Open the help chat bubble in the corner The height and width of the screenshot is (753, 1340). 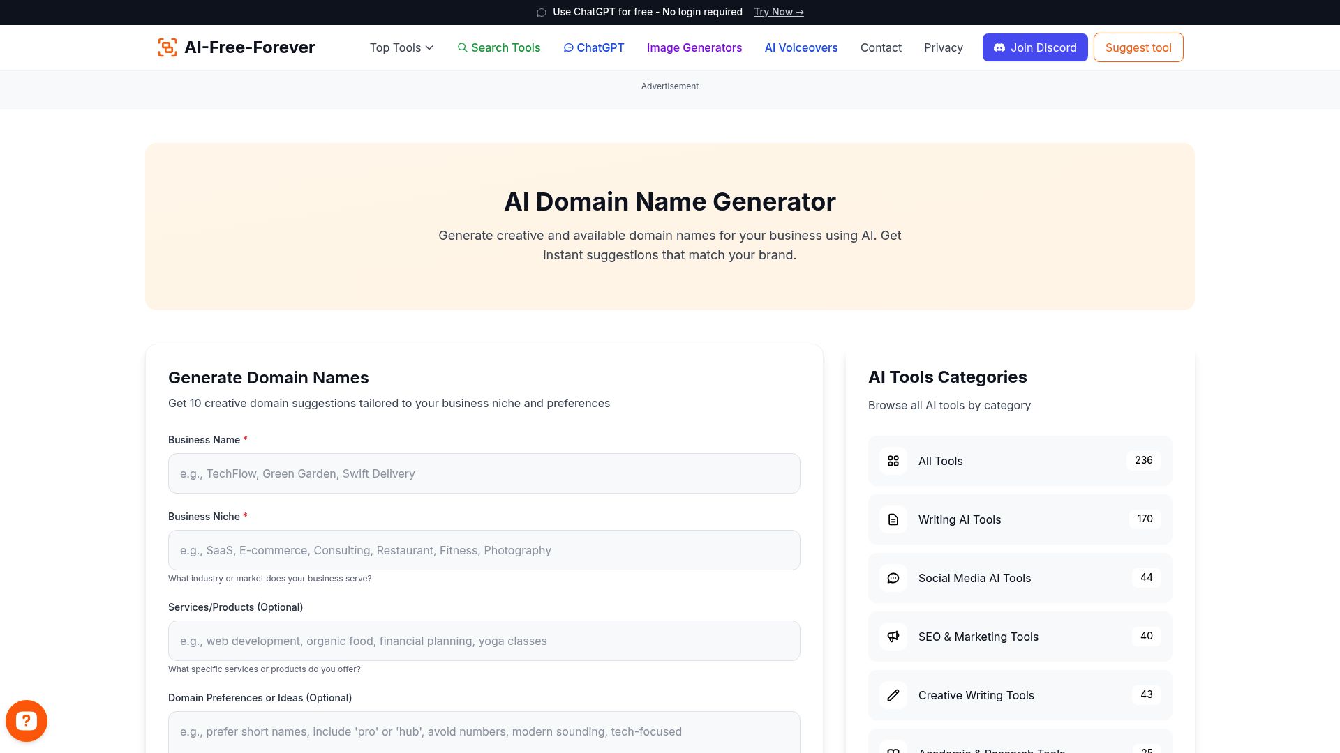coord(26,720)
